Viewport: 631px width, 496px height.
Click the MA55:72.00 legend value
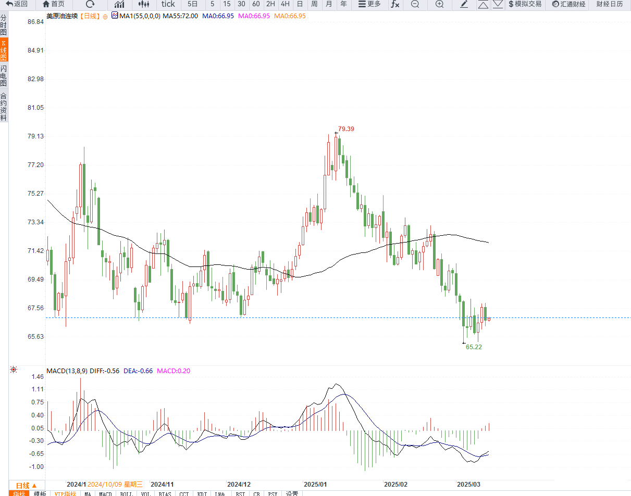(x=180, y=16)
